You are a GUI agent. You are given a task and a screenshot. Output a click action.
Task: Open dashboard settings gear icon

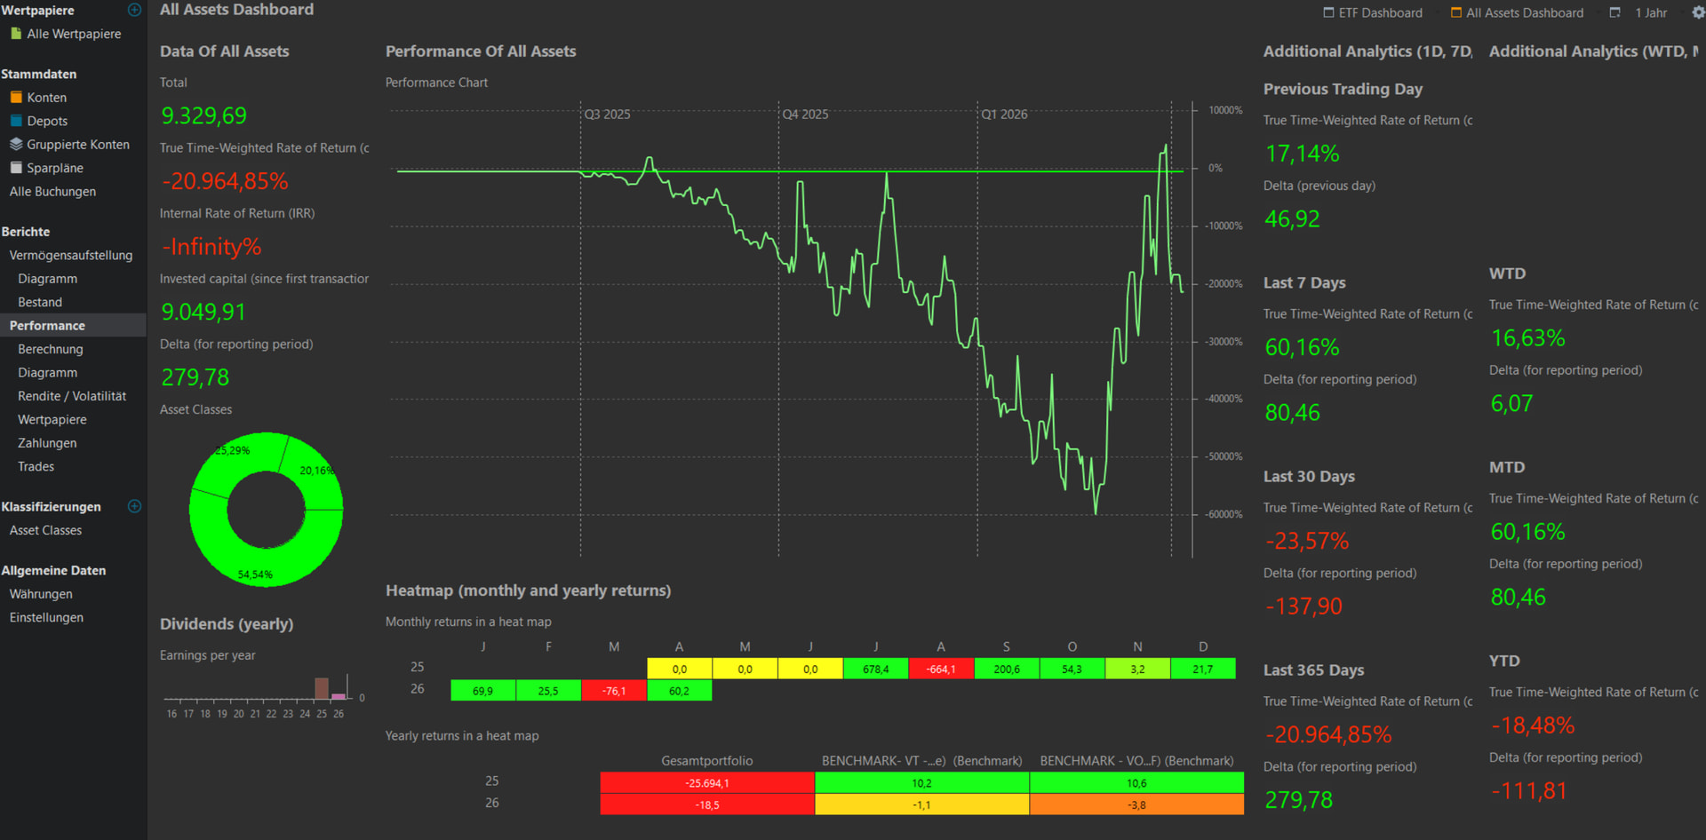coord(1698,12)
